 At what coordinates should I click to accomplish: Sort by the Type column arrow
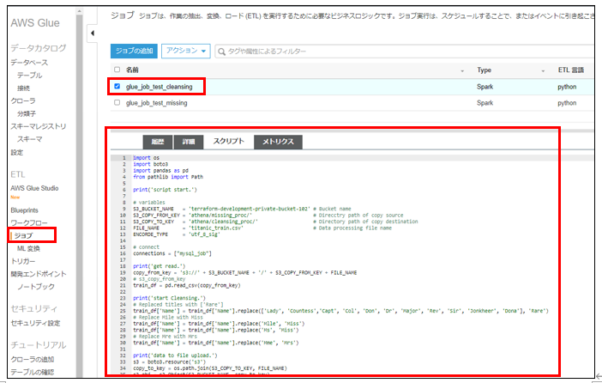pyautogui.click(x=543, y=70)
